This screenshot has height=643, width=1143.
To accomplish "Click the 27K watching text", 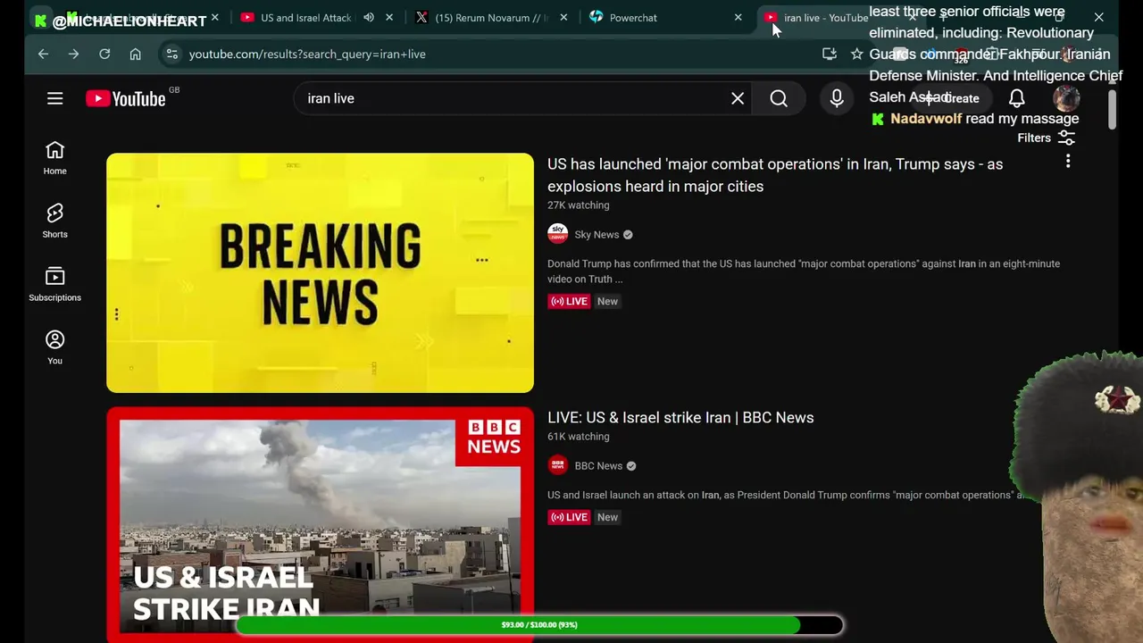I will point(579,205).
